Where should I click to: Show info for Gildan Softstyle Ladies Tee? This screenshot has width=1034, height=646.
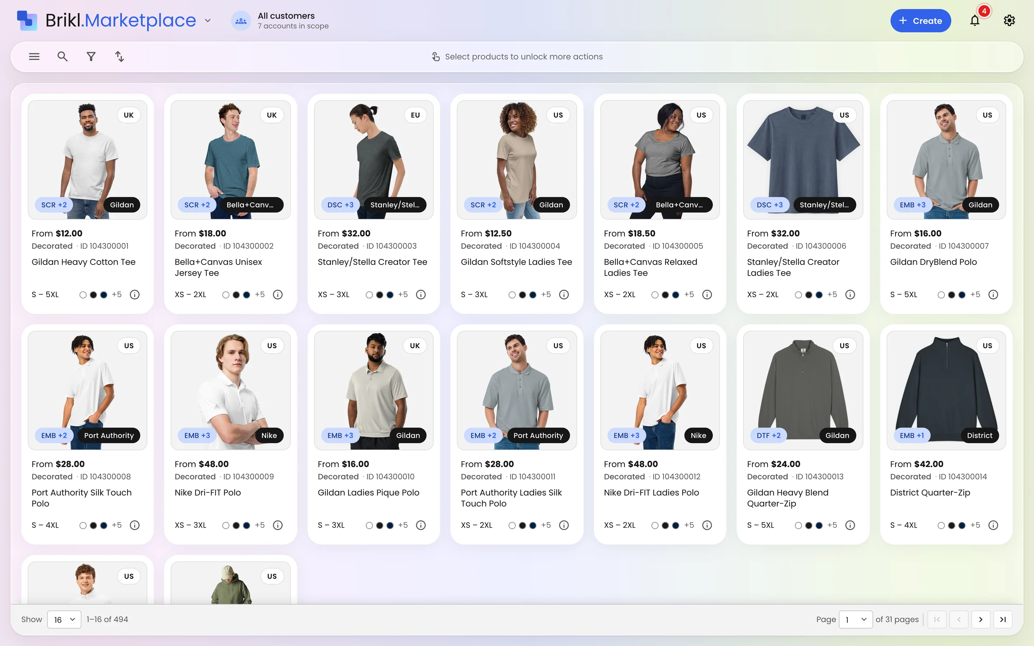564,294
